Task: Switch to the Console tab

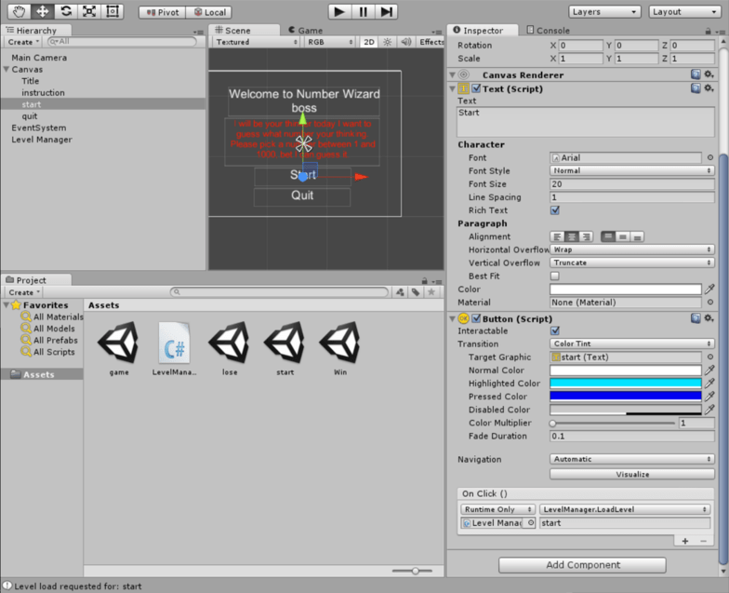Action: pos(548,31)
